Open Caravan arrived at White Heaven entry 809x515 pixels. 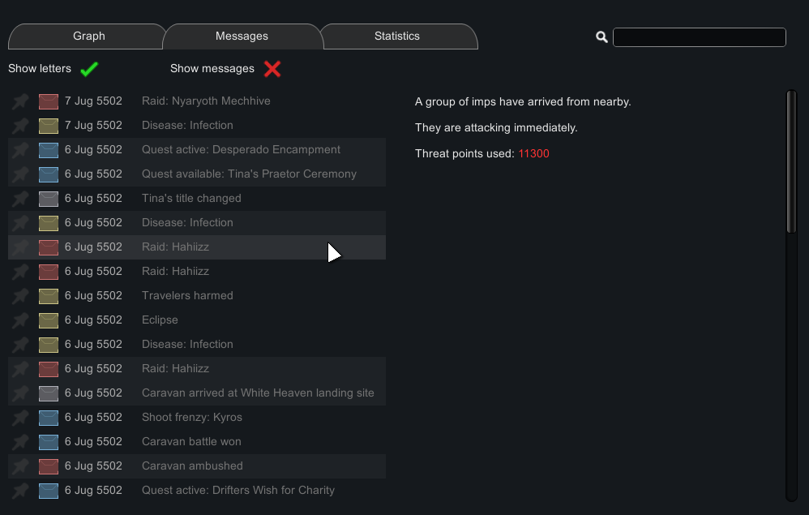258,393
